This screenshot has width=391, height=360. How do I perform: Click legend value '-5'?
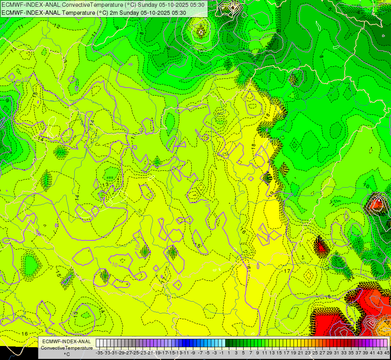[207, 353]
